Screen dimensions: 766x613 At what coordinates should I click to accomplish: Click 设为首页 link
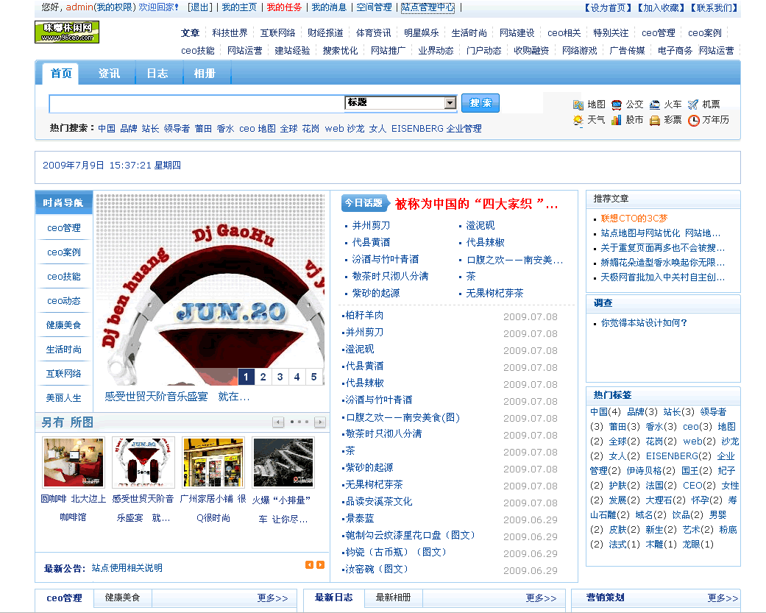click(609, 8)
